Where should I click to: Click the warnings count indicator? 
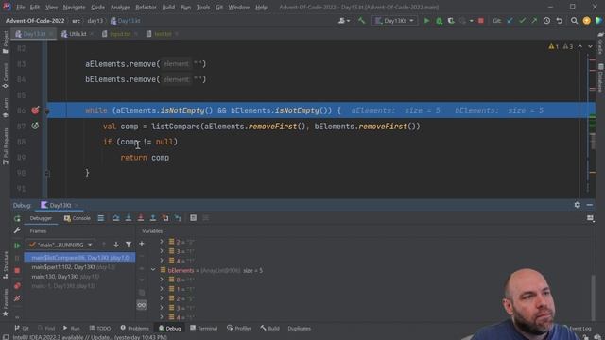pos(553,46)
